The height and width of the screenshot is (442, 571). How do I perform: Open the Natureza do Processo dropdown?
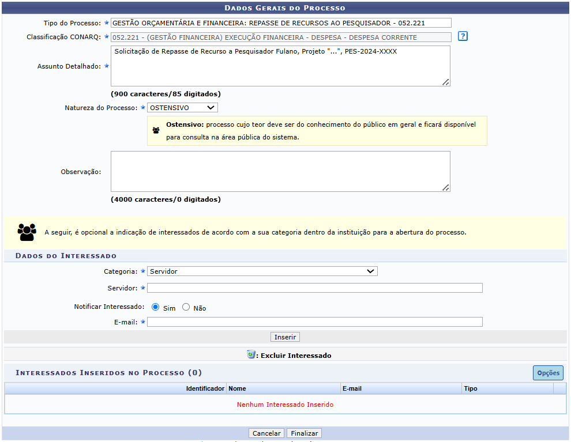click(182, 108)
